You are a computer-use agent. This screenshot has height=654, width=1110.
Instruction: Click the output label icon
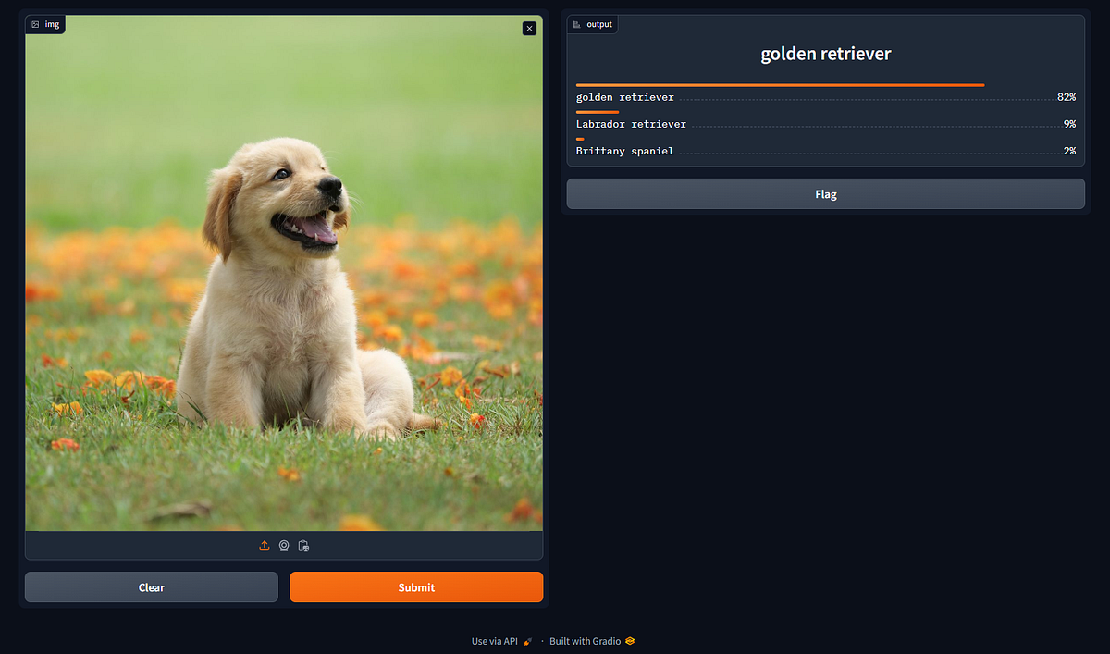click(x=577, y=23)
